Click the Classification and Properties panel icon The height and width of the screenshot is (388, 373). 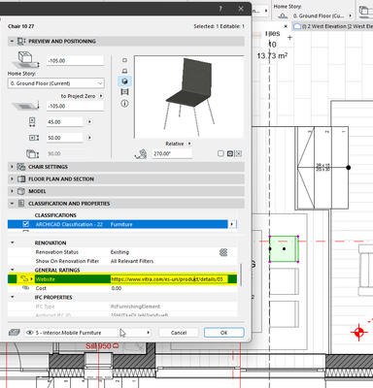click(21, 204)
